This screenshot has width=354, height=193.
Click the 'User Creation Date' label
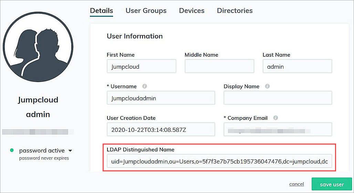point(131,118)
